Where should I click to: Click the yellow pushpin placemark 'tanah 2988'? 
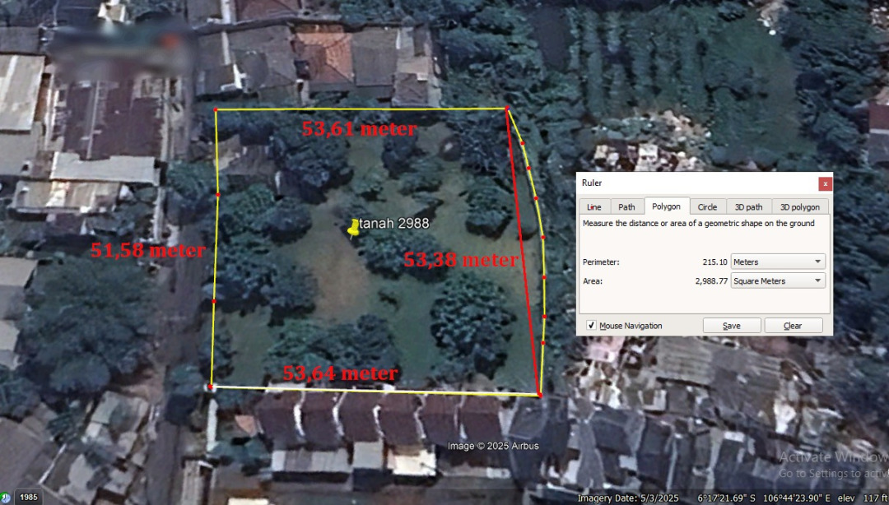click(x=352, y=229)
